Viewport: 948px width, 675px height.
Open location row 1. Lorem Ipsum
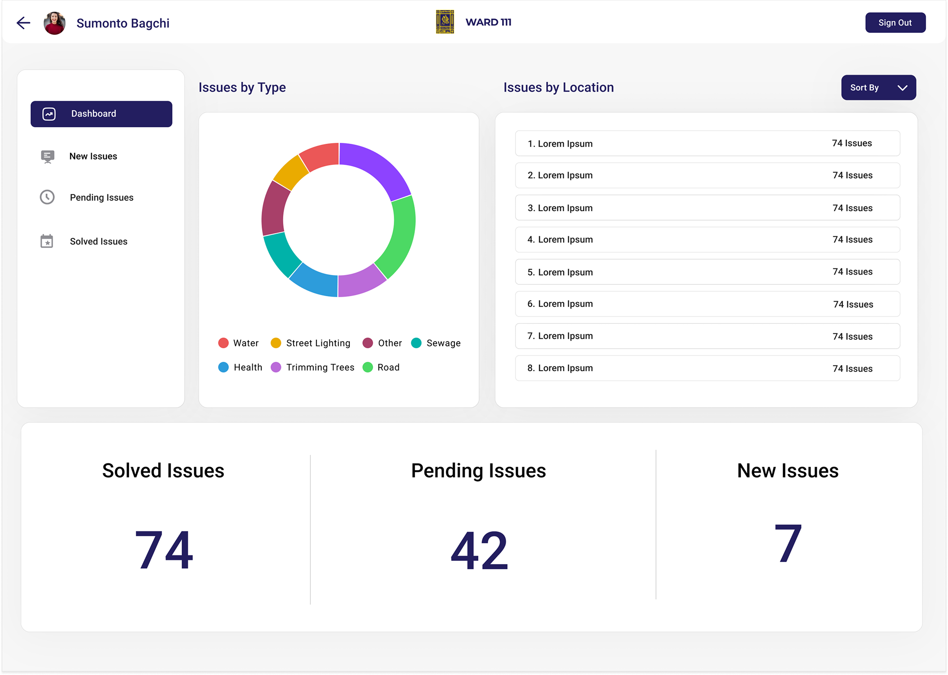tap(707, 143)
